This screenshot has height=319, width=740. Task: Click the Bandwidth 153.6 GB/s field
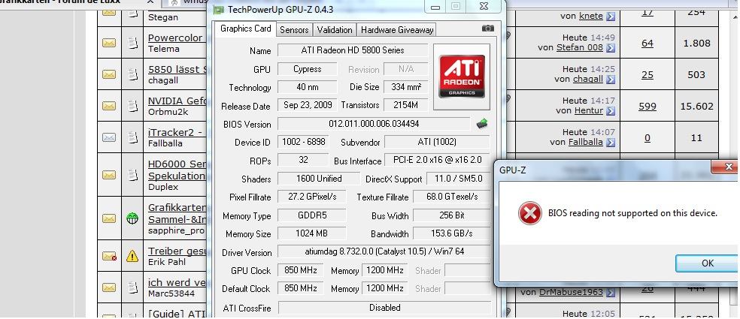point(452,233)
